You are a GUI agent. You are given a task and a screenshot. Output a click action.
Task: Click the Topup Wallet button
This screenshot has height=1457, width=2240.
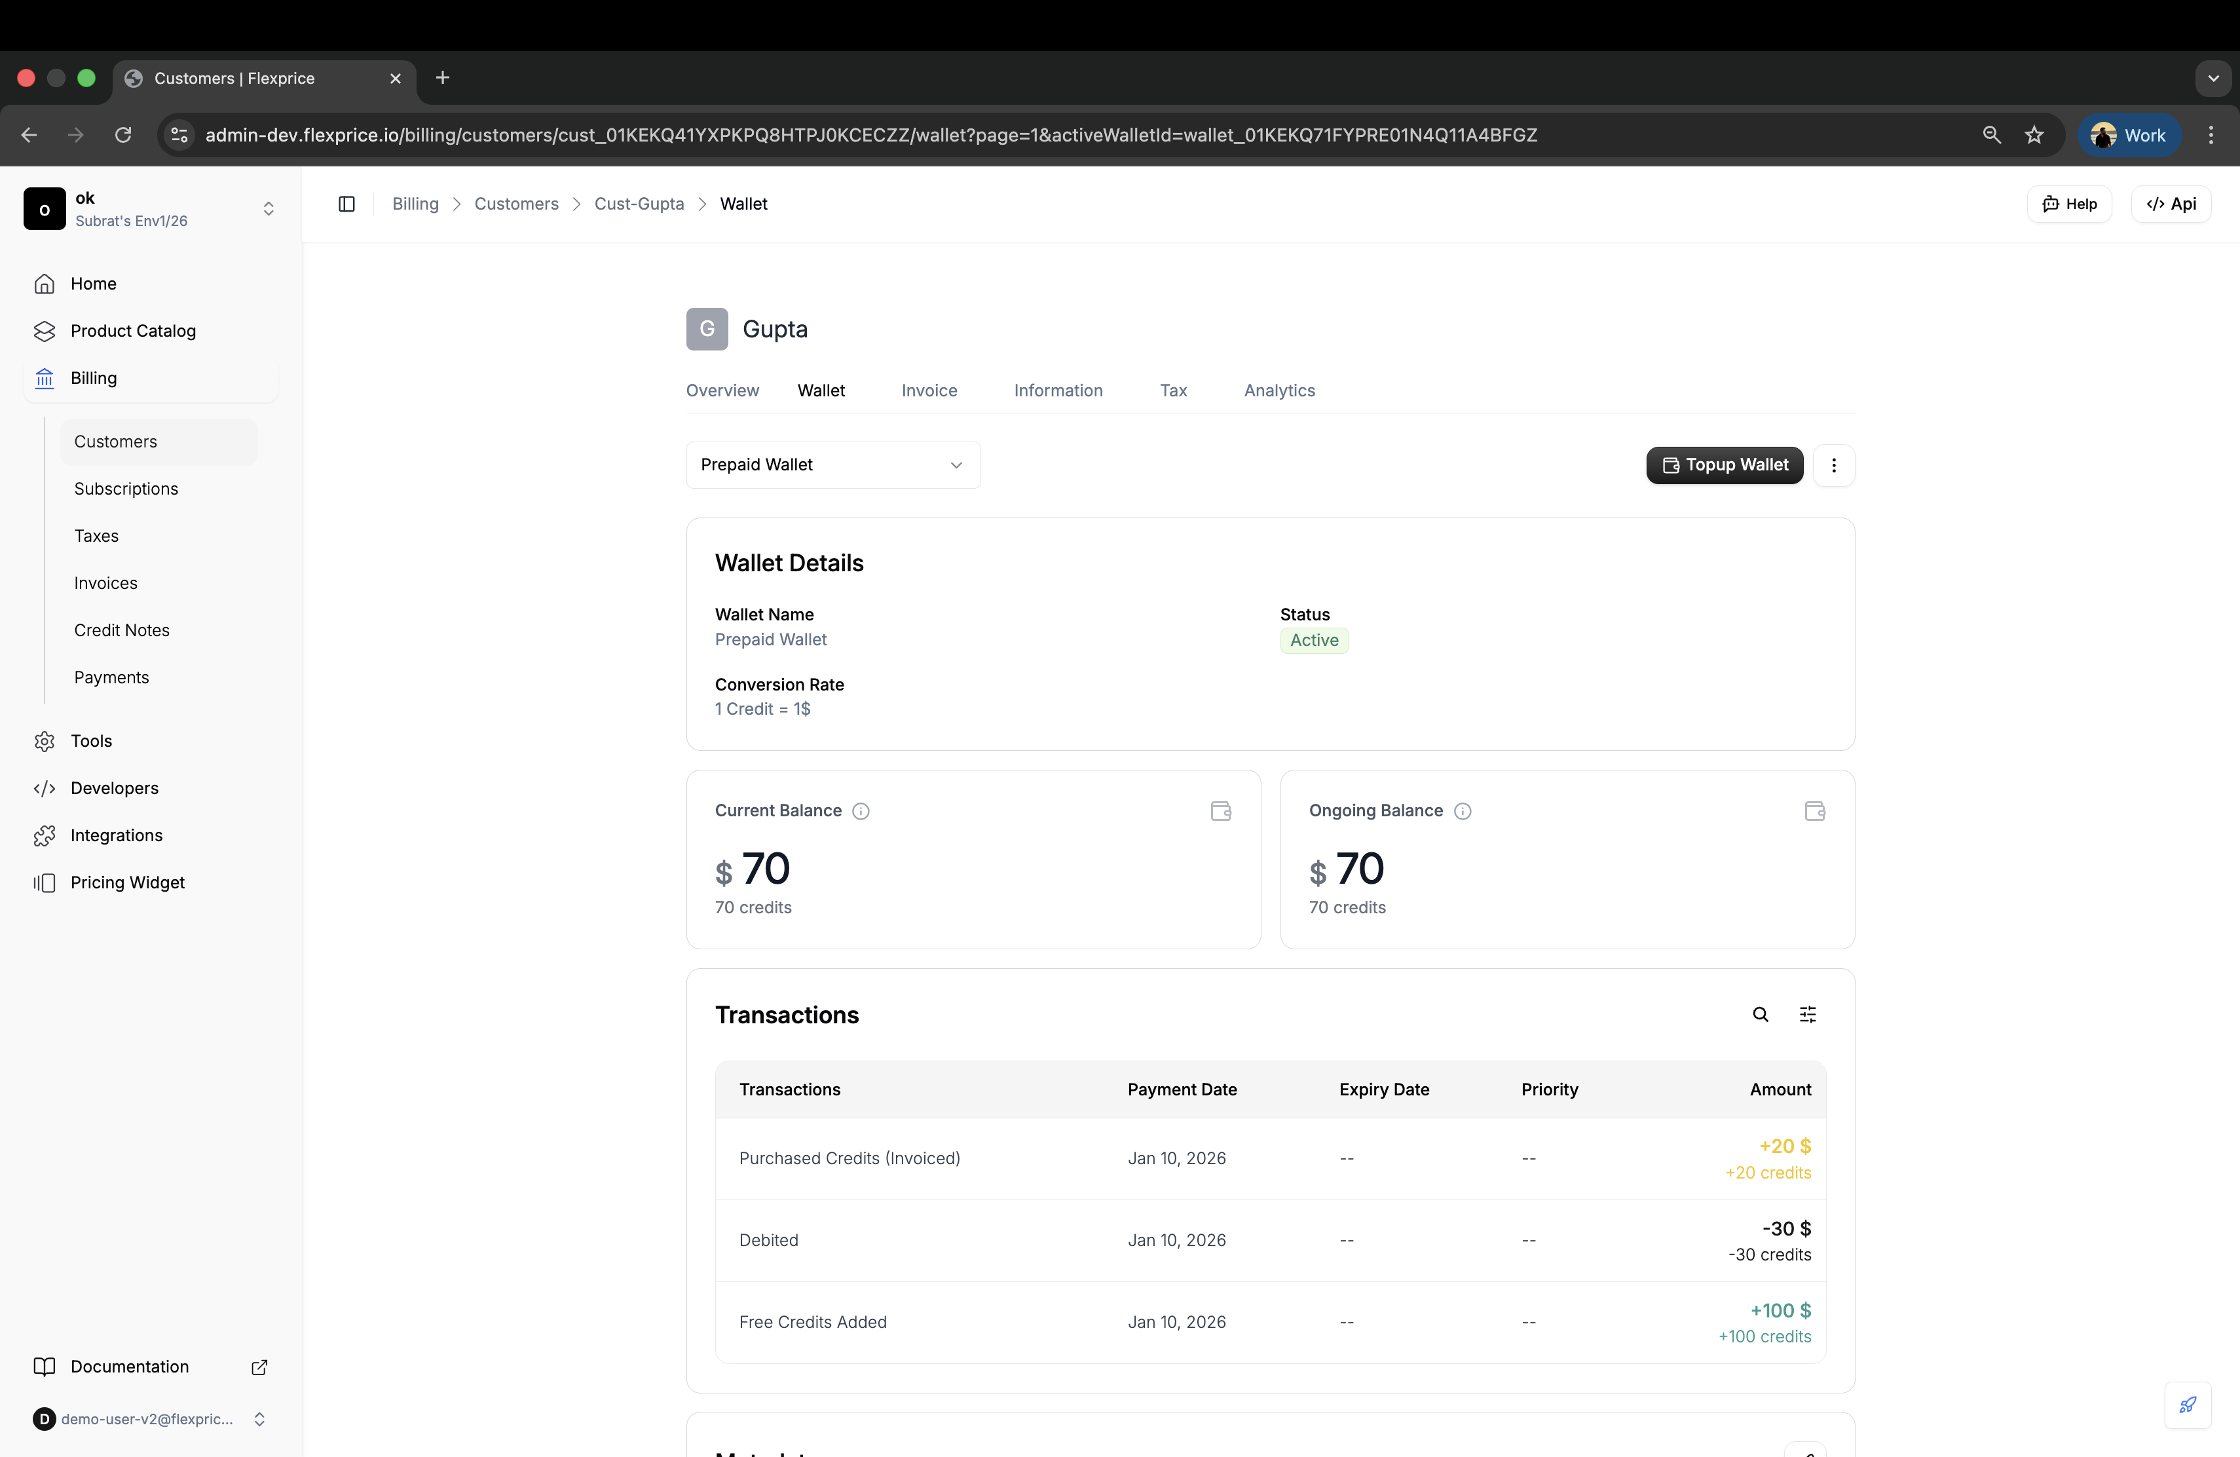1725,465
